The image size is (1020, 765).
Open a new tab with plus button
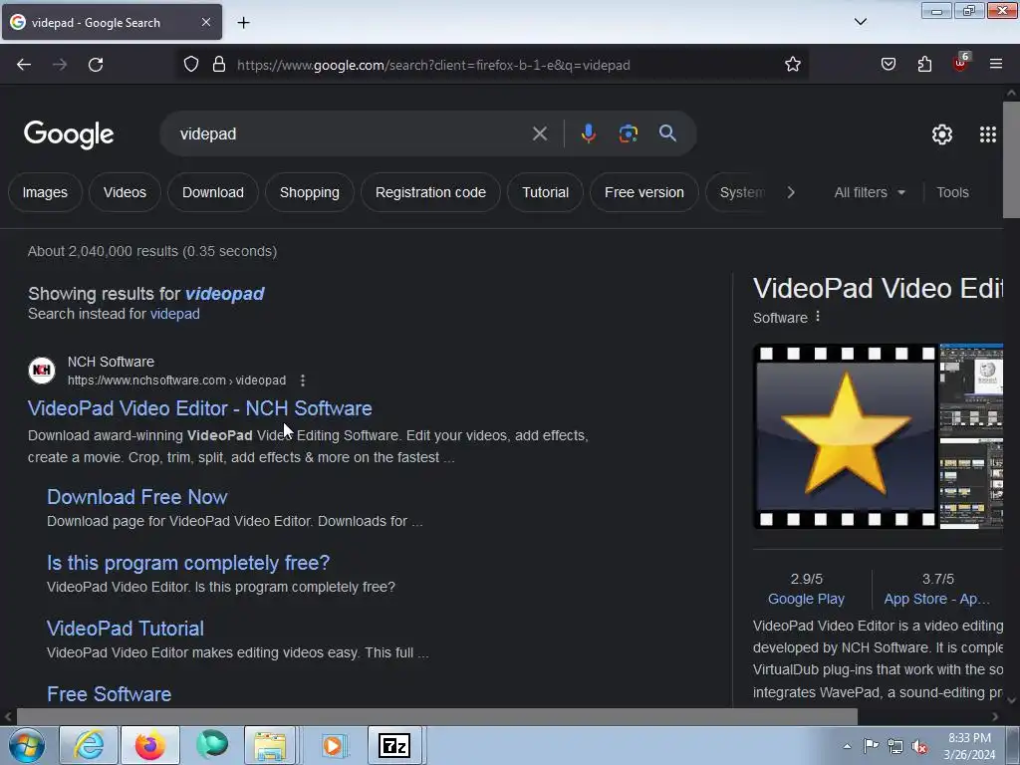tap(243, 23)
